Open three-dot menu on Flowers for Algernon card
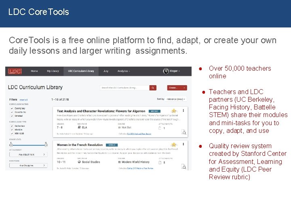The height and width of the screenshot is (218, 291). tap(183, 111)
